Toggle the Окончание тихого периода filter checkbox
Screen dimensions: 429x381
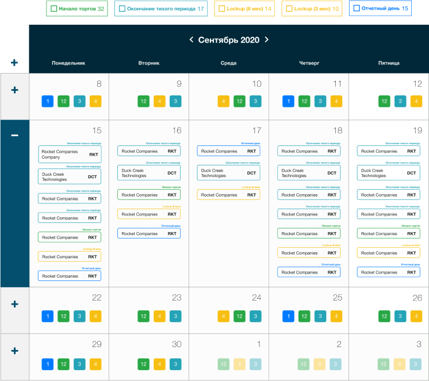click(x=122, y=9)
